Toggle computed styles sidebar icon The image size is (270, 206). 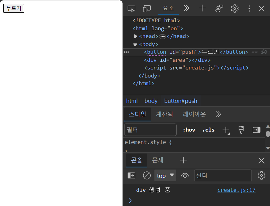(x=256, y=130)
